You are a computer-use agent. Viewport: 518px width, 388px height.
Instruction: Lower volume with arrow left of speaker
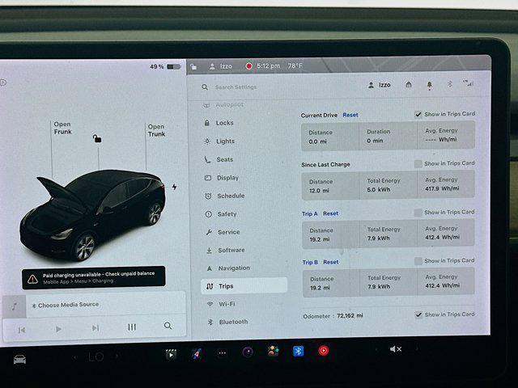(x=376, y=349)
